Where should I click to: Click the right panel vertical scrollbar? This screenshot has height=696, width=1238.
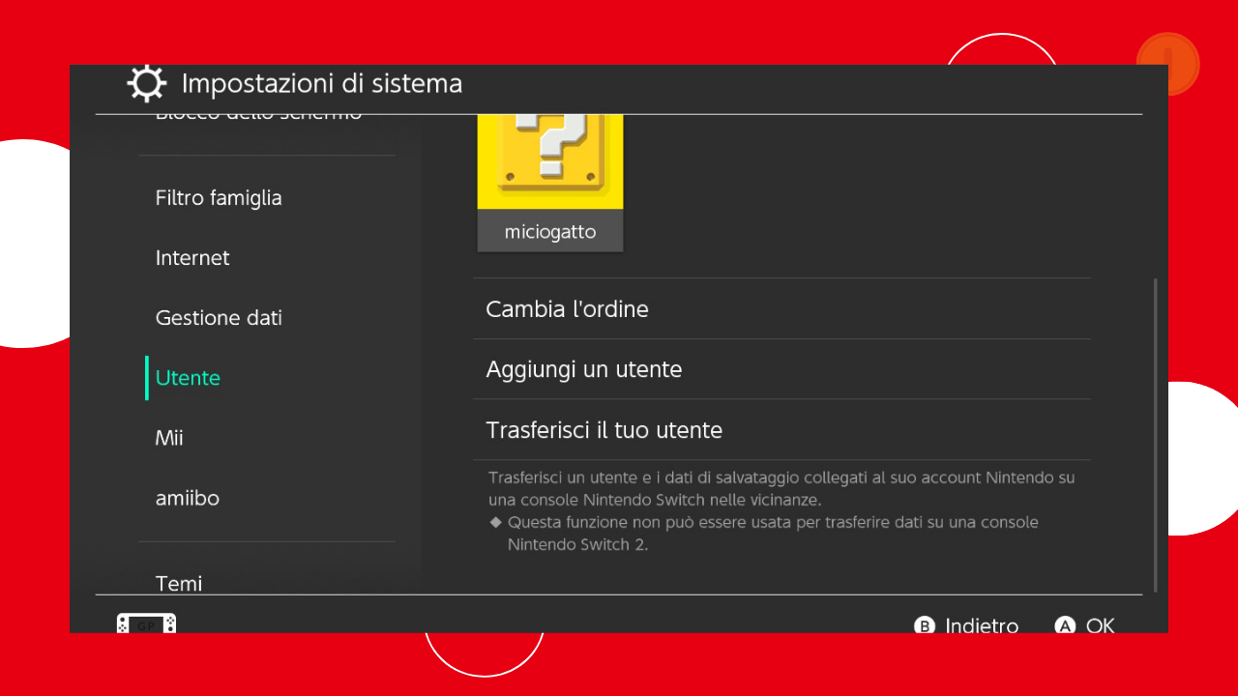point(1155,436)
